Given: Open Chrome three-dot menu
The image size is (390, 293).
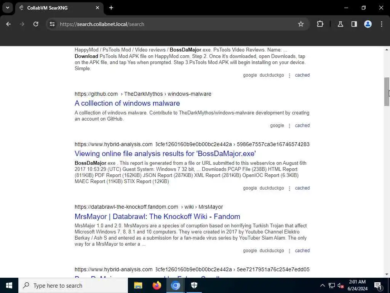Looking at the screenshot, I should pos(382,24).
